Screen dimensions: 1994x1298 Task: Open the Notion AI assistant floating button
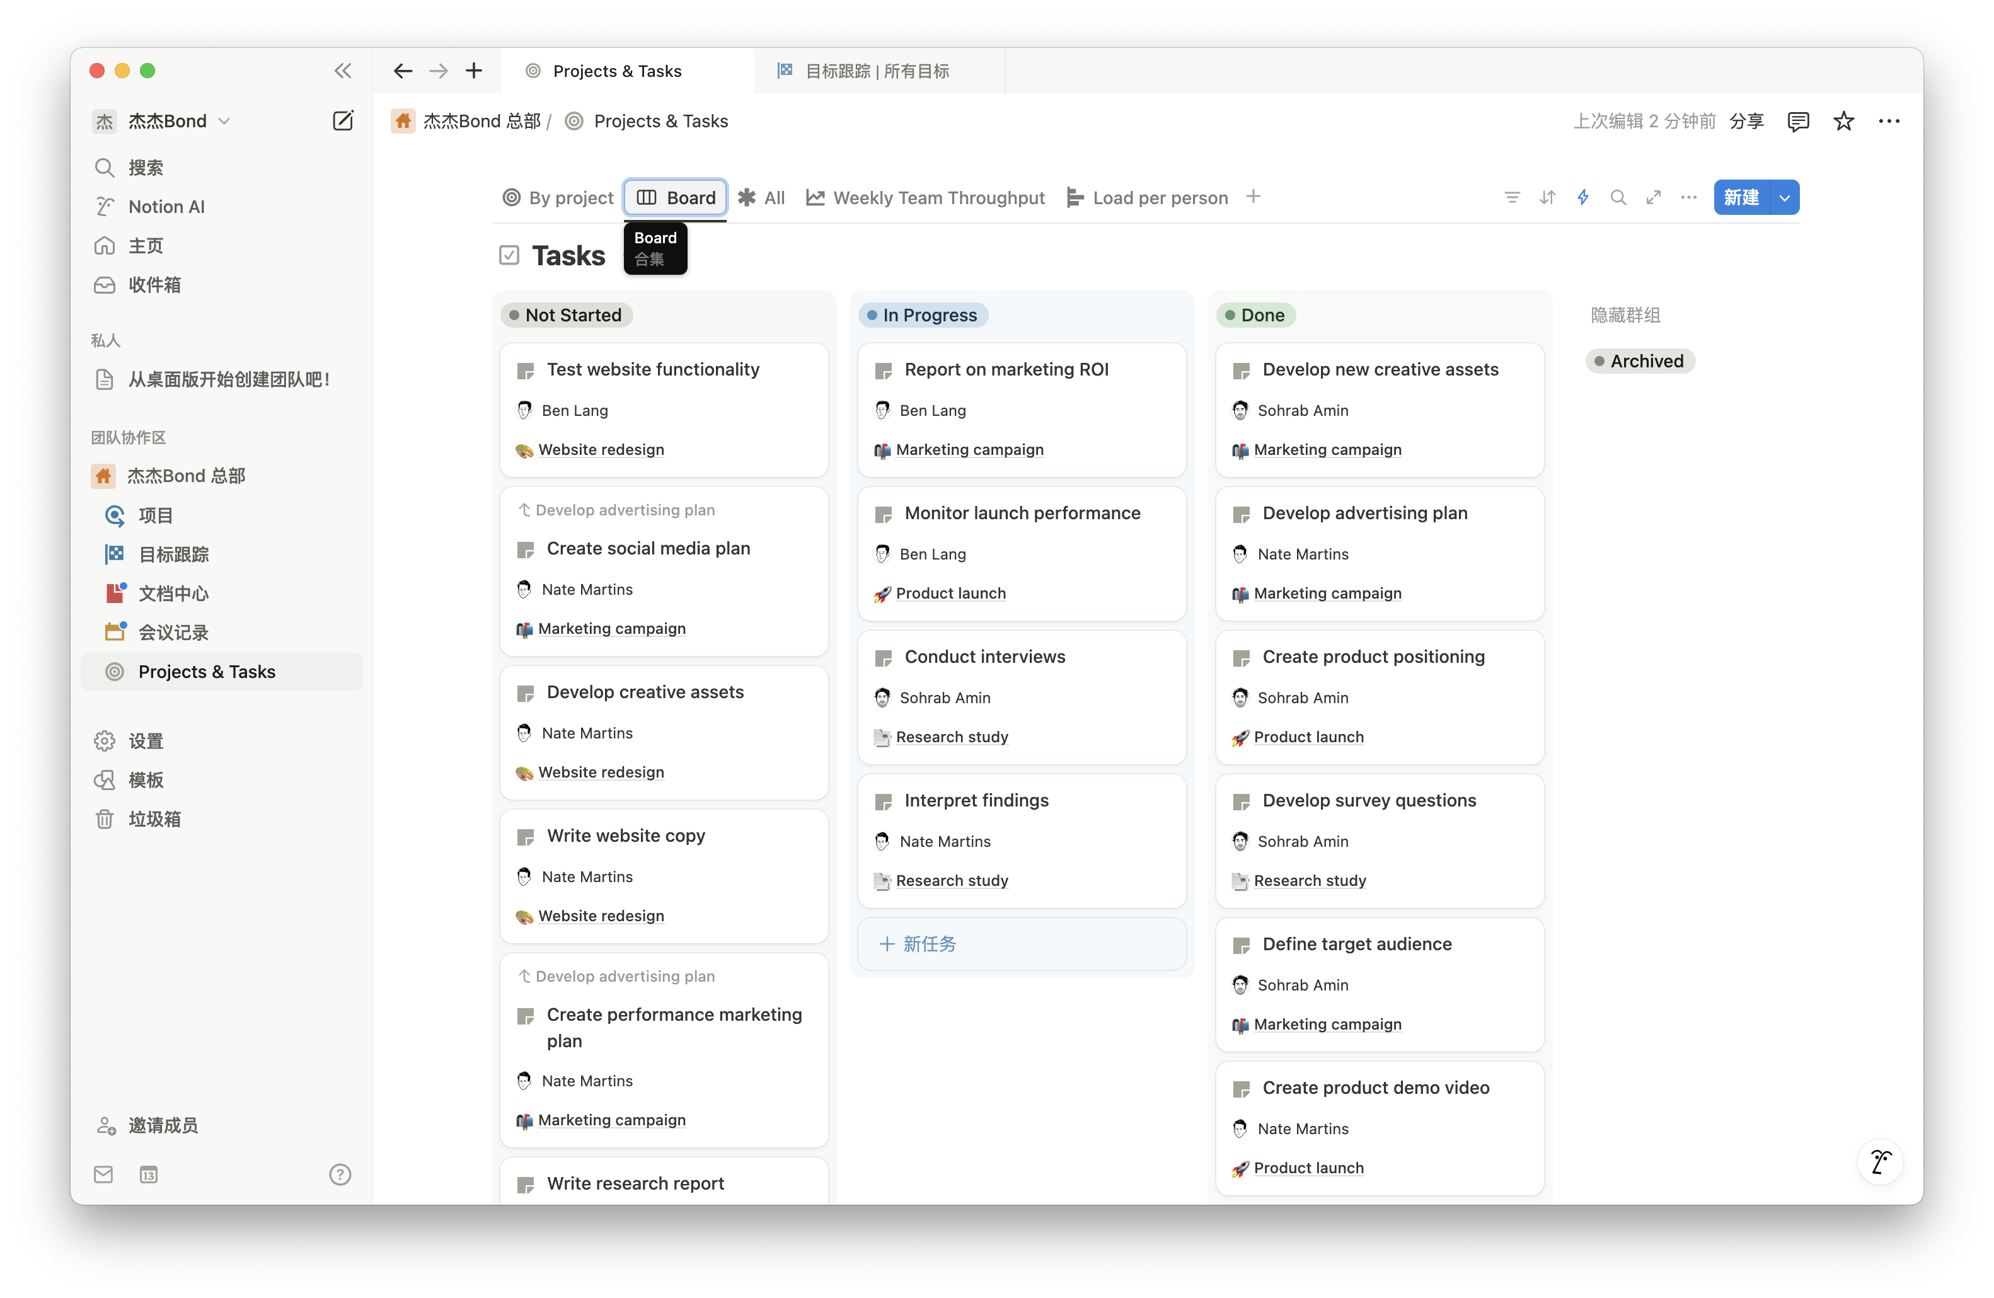(1880, 1161)
